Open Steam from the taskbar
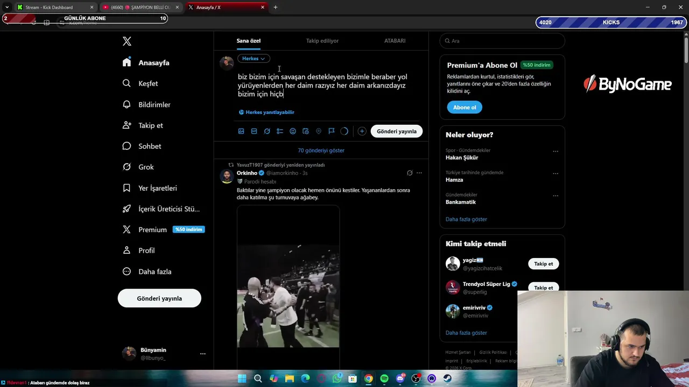The image size is (689, 387). (x=447, y=378)
